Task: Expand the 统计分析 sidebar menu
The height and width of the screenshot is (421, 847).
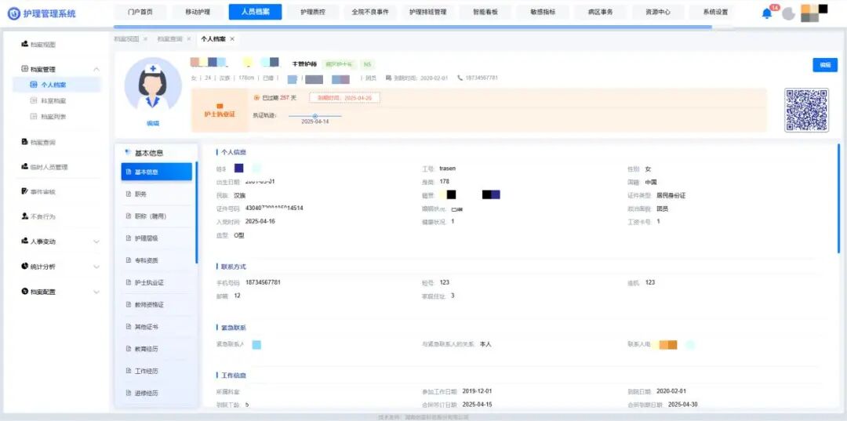Action: (96, 267)
